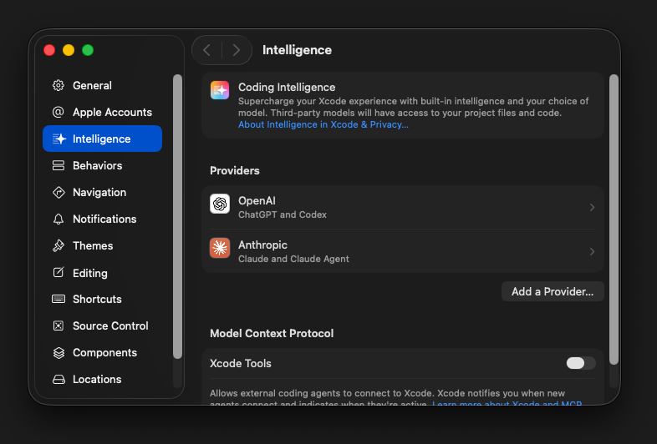This screenshot has width=657, height=444.
Task: Open About Intelligence in Xcode & Privacy link
Action: [323, 124]
